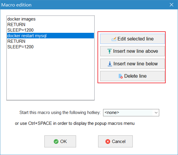178x155 pixels.
Task: Click the OK button label
Action: click(63, 142)
